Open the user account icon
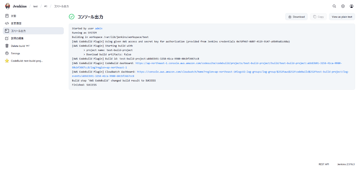360x170 pixels. point(352,6)
